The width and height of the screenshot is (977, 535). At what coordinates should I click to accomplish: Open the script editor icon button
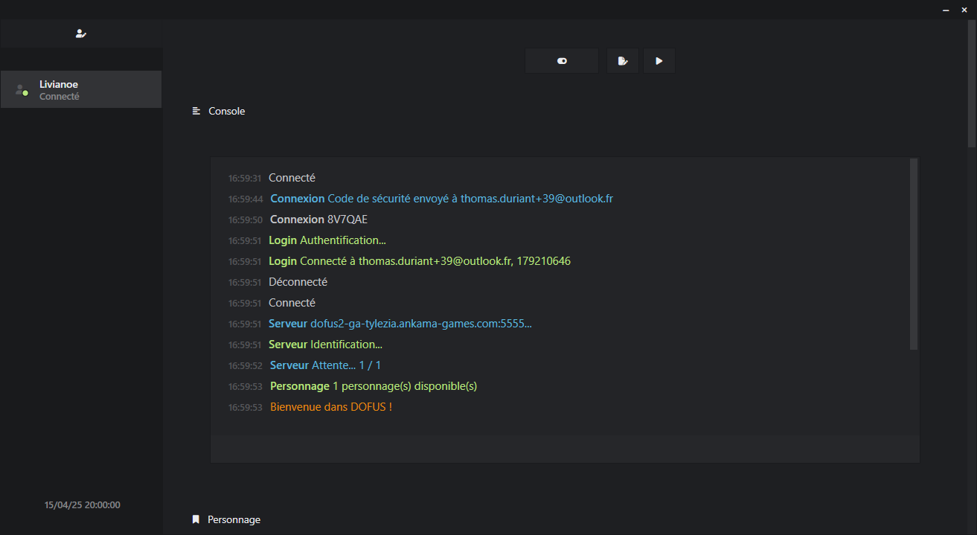(622, 61)
